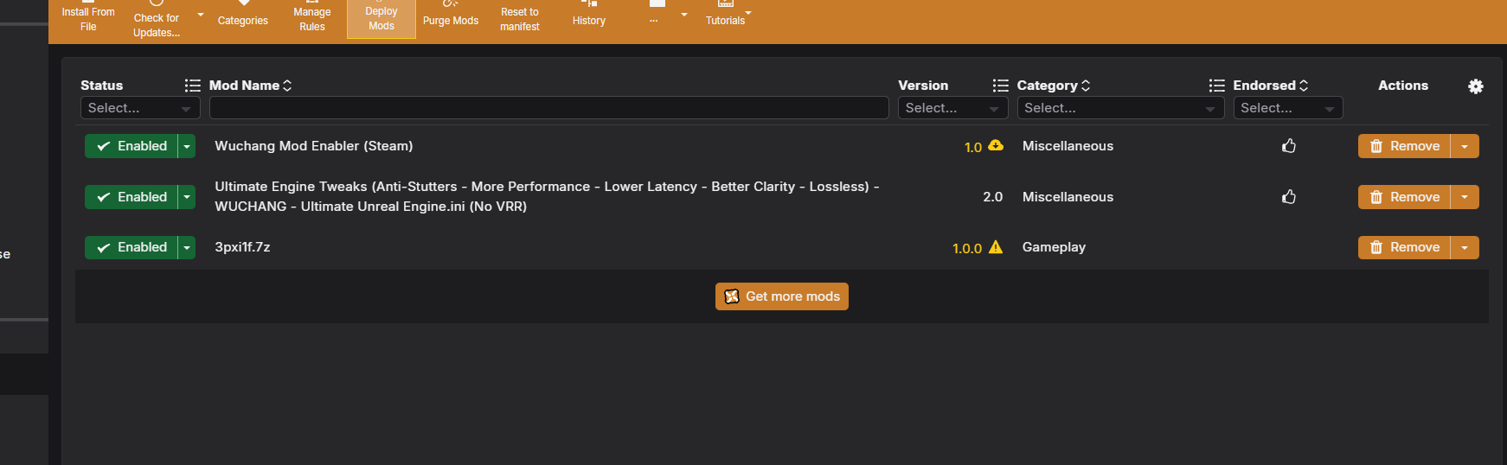Click version 1.0.0 of 3pxi1f.7z
The image size is (1507, 465).
pos(967,248)
